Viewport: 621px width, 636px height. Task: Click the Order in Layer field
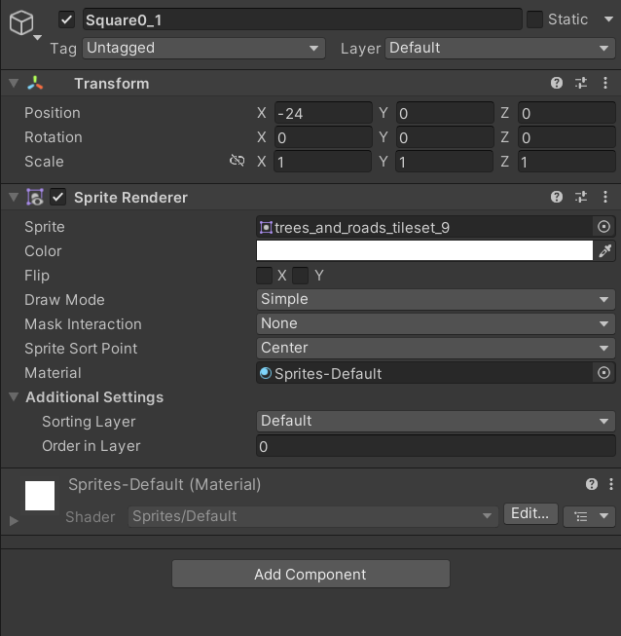[436, 446]
